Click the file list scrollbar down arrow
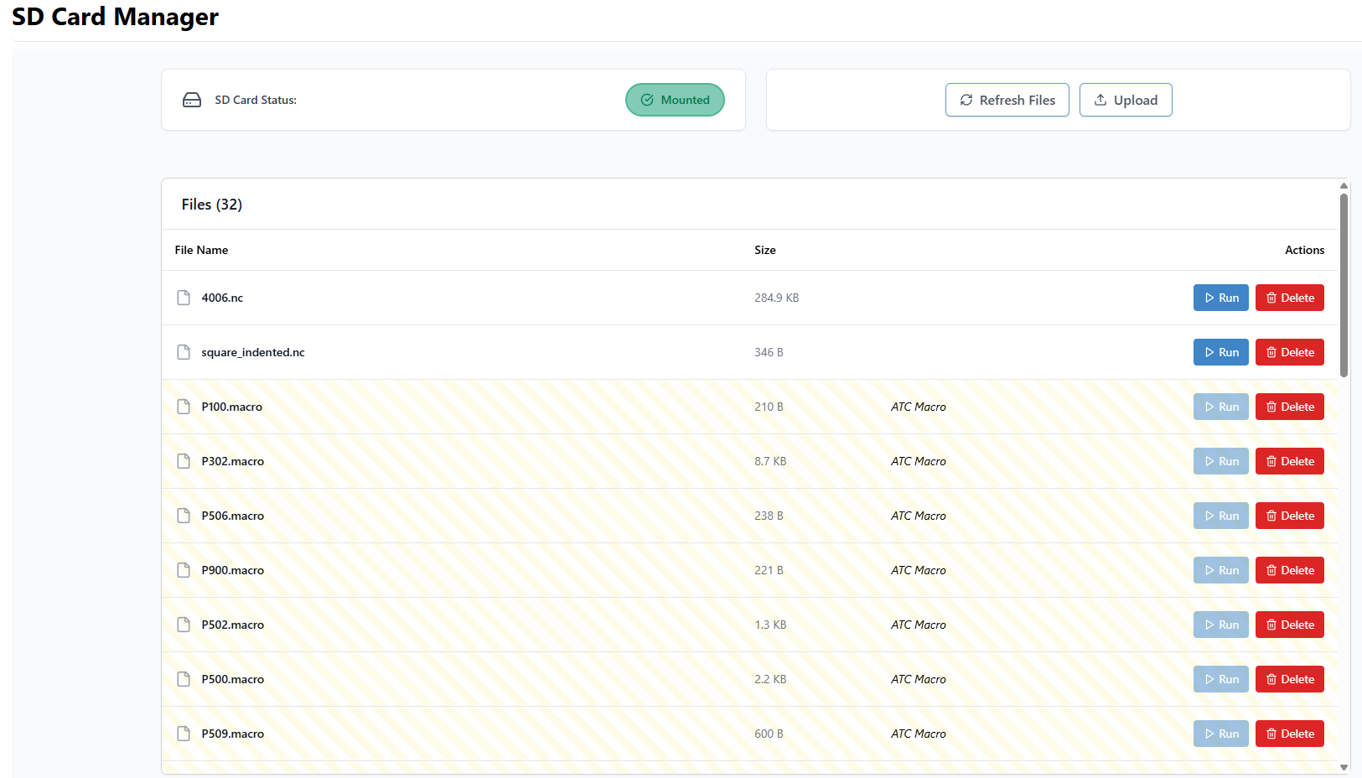The width and height of the screenshot is (1362, 778). (1344, 767)
